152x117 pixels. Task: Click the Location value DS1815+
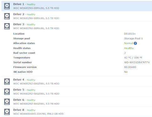point(130,34)
